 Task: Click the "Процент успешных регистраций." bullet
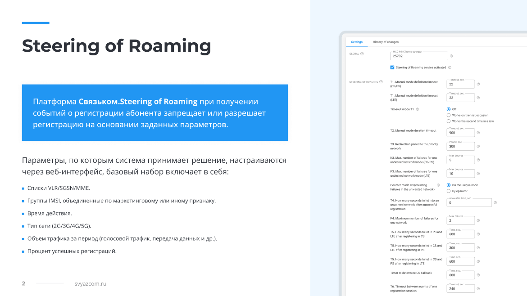(x=72, y=251)
